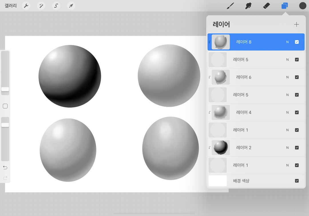Screen dimensions: 309x216
Task: Open blend mode N for 레이어 8
Action: (x=287, y=42)
